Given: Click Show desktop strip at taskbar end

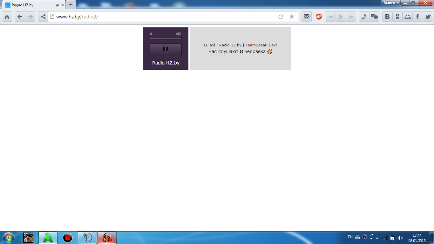Looking at the screenshot, I should (431, 238).
